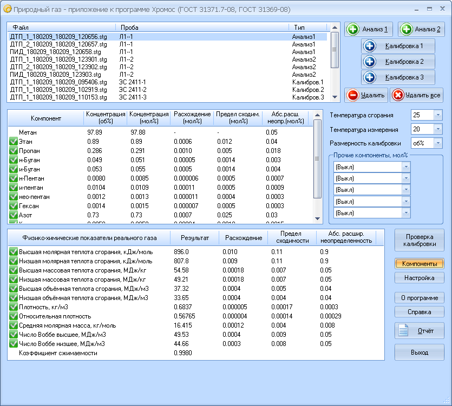Click the green plus icon for Анализ 1
452x406 pixels.
point(353,29)
